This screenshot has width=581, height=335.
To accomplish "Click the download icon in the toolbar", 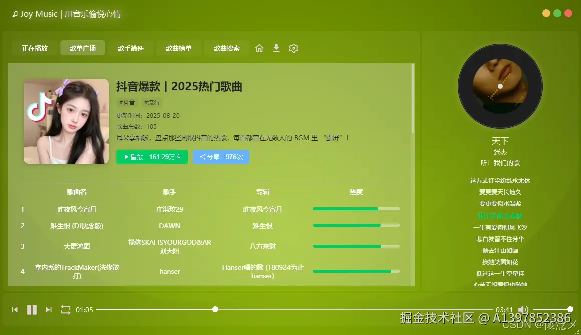I will tap(276, 48).
